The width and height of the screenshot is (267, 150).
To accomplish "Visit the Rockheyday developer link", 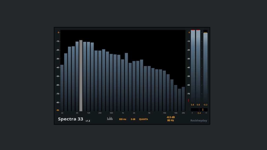I will [198, 121].
